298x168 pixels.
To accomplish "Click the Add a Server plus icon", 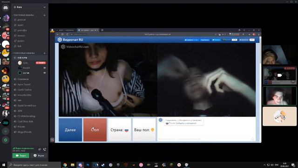I will coord(6,131).
